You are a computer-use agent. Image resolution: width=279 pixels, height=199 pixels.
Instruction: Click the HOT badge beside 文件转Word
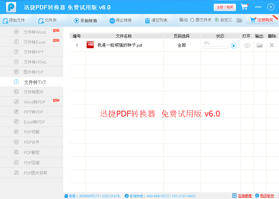coord(56,31)
